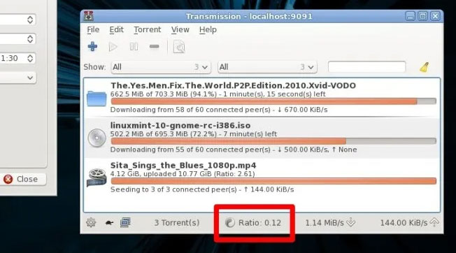Click the Remove torrent minus icon
This screenshot has height=253, width=456.
tap(154, 46)
